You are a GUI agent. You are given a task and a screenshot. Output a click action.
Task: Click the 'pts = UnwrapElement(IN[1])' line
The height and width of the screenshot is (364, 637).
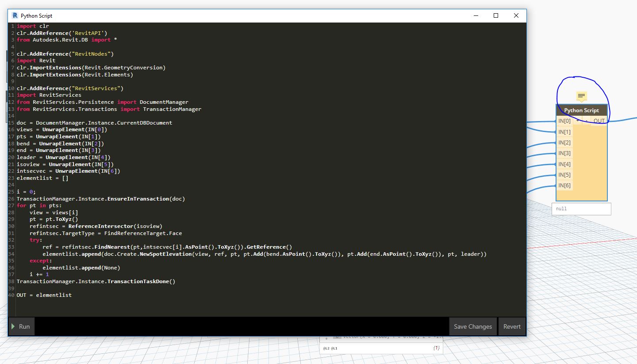(x=59, y=136)
